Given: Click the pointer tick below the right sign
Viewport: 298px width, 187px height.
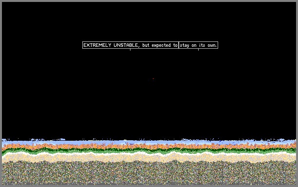Looking at the screenshot, I should click(x=198, y=50).
